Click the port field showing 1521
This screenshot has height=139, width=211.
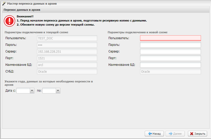point(67,58)
